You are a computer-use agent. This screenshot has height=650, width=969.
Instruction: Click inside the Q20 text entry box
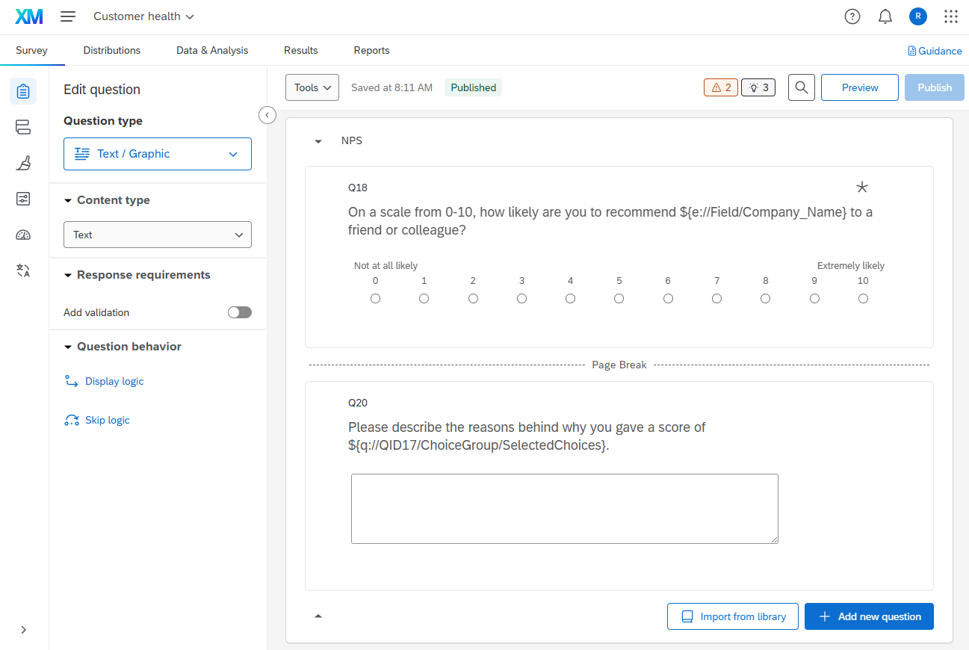tap(565, 509)
